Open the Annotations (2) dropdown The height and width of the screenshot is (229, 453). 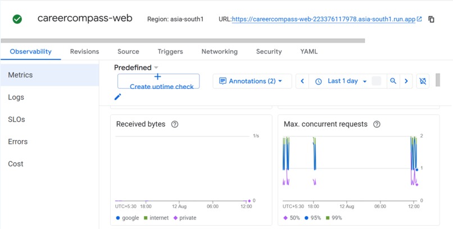point(252,81)
